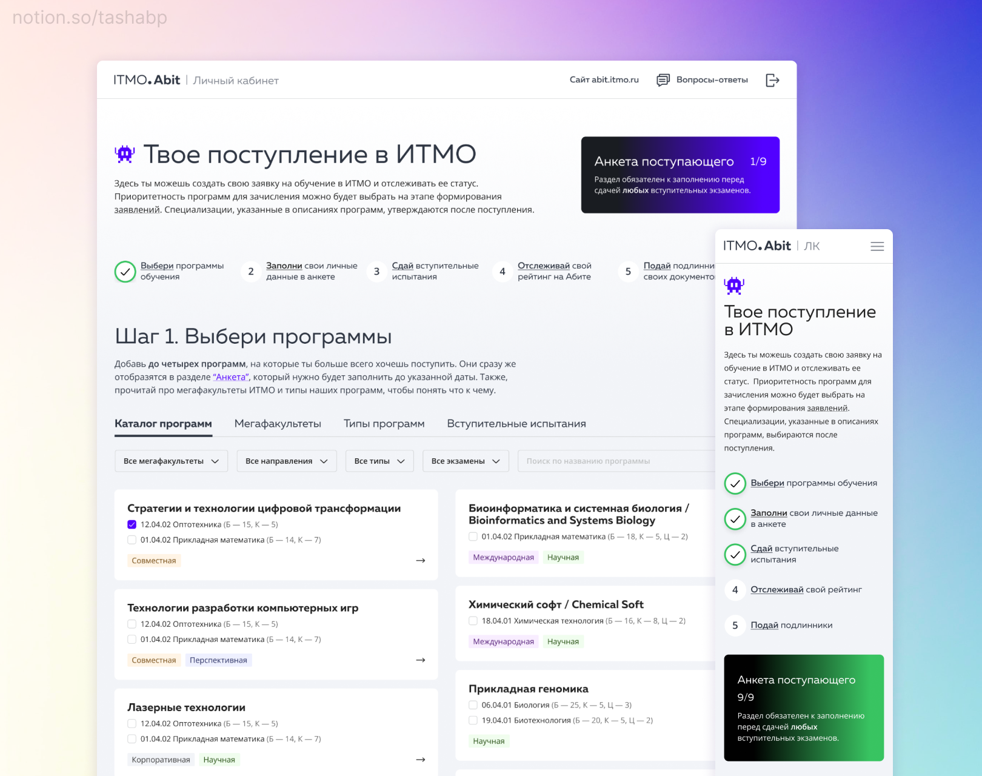Expand the Все экзамены filter
The height and width of the screenshot is (776, 982).
(x=465, y=461)
